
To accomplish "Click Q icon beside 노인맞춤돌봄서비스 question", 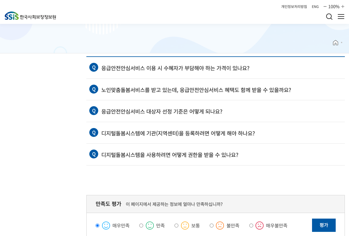I will (x=94, y=89).
